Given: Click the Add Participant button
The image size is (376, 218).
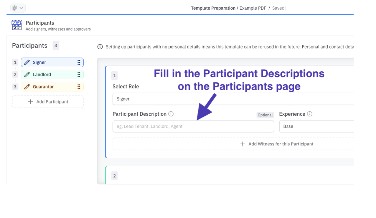Looking at the screenshot, I should pyautogui.click(x=48, y=102).
